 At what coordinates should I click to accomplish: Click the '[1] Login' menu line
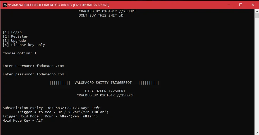coord(12,32)
